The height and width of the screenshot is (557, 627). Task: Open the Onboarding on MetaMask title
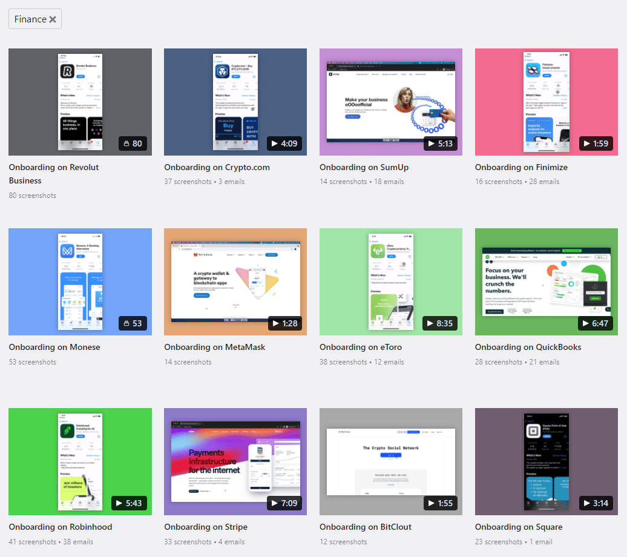[215, 347]
